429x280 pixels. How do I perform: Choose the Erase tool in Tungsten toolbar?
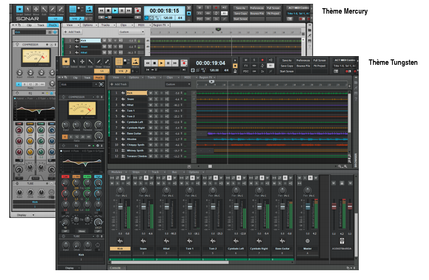coord(107,62)
